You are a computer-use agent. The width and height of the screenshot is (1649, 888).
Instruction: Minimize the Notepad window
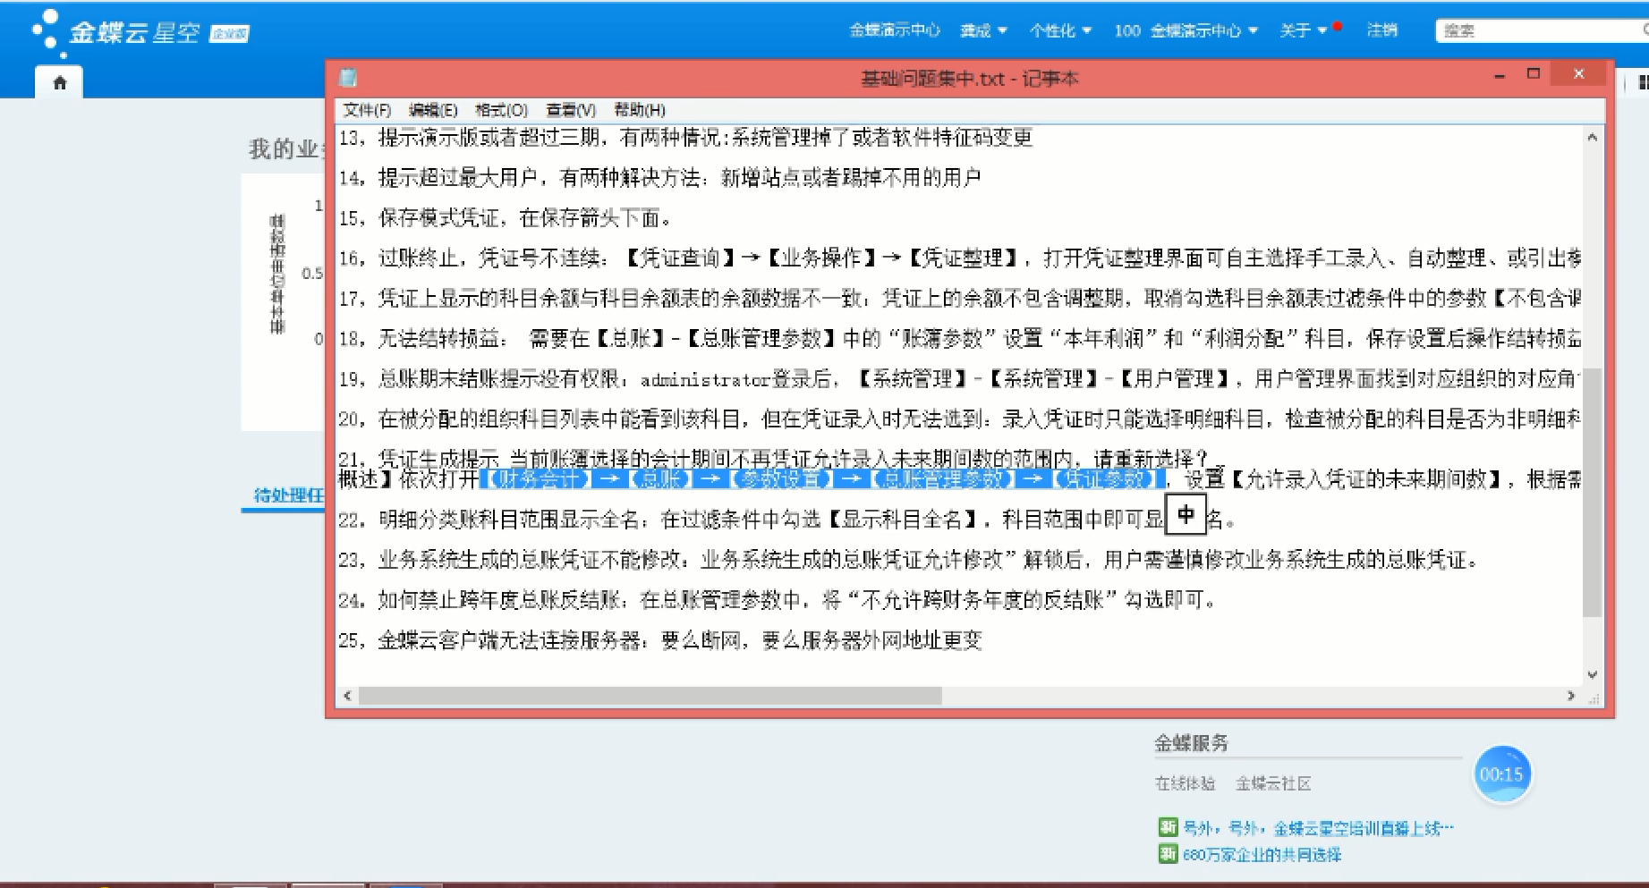pyautogui.click(x=1500, y=77)
